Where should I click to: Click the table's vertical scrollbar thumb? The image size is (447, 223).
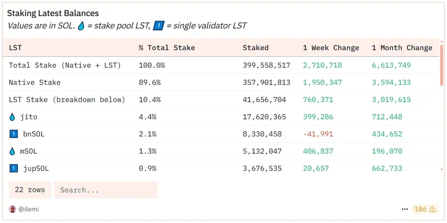[442, 65]
